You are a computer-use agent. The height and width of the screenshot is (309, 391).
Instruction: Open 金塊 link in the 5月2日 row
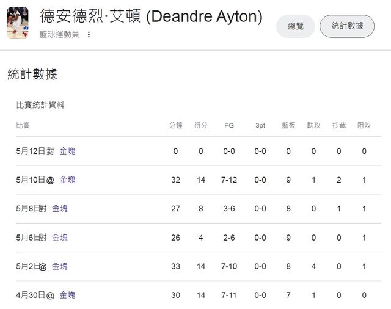(60, 266)
